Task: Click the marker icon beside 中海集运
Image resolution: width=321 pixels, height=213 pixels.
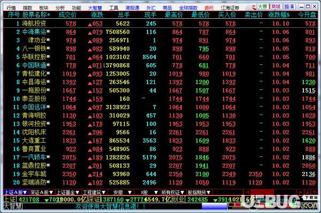Action: click(x=48, y=32)
